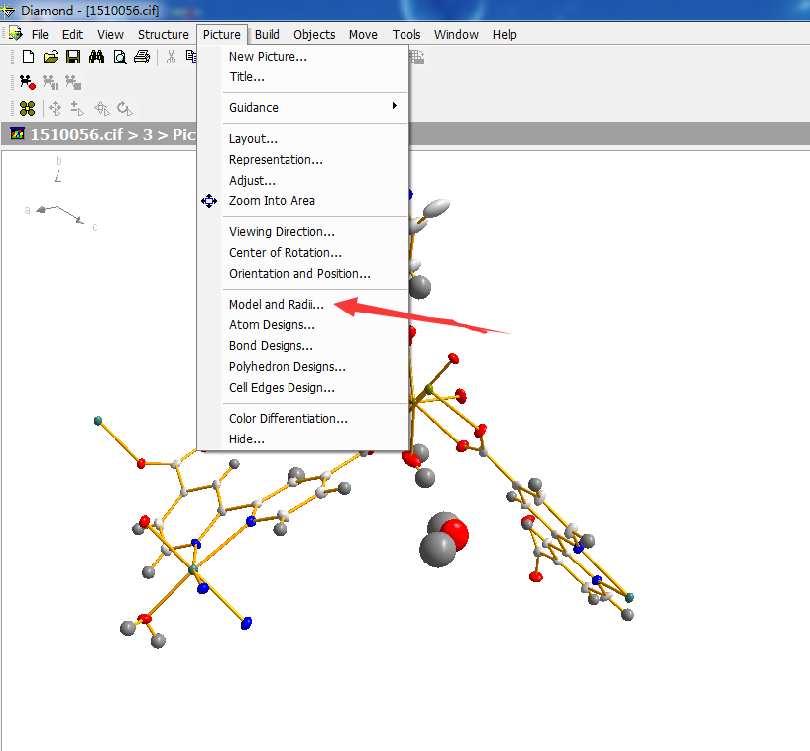Screen dimensions: 810x751
Task: Open the Build menu
Action: (267, 34)
